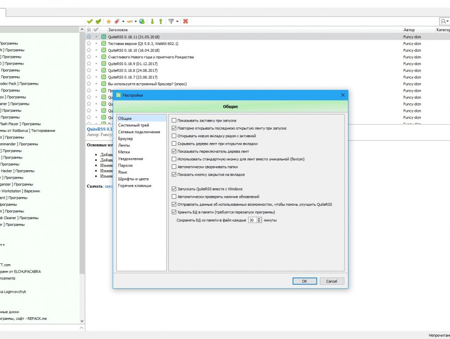The image size is (450, 339).
Task: Check 'Скрывать дерево лент при открытии вкладки'
Action: (174, 143)
